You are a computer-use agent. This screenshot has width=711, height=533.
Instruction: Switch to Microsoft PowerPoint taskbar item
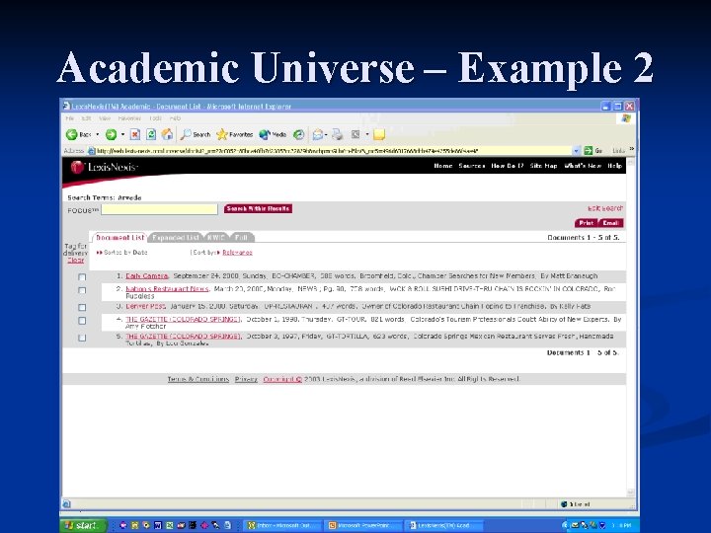(363, 525)
